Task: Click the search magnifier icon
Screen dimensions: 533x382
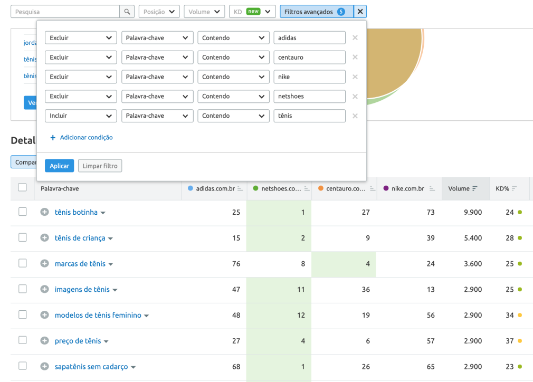Action: pyautogui.click(x=127, y=12)
